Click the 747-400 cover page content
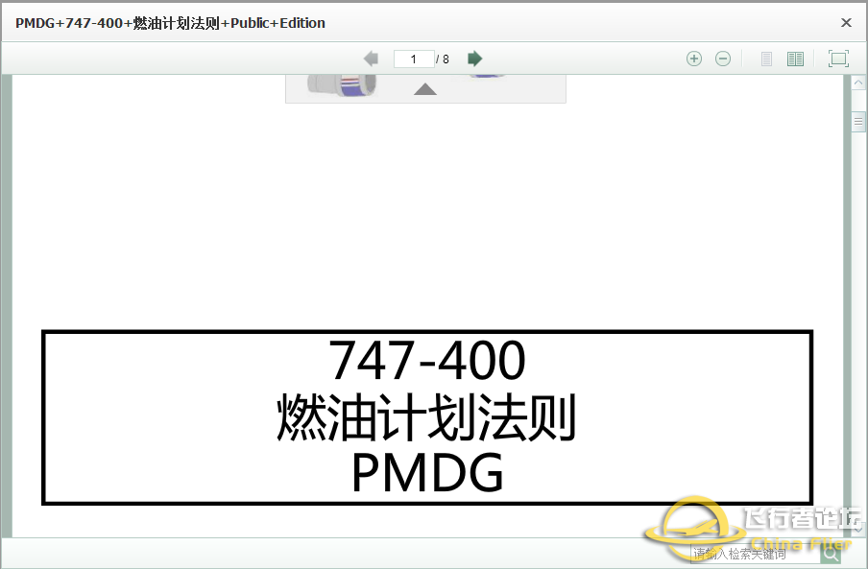Viewport: 868px width, 569px height. pos(427,417)
